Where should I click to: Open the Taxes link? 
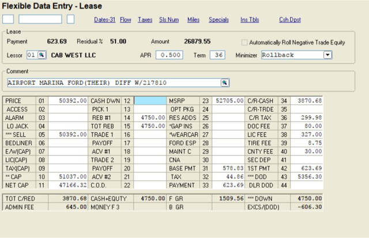[x=145, y=20]
